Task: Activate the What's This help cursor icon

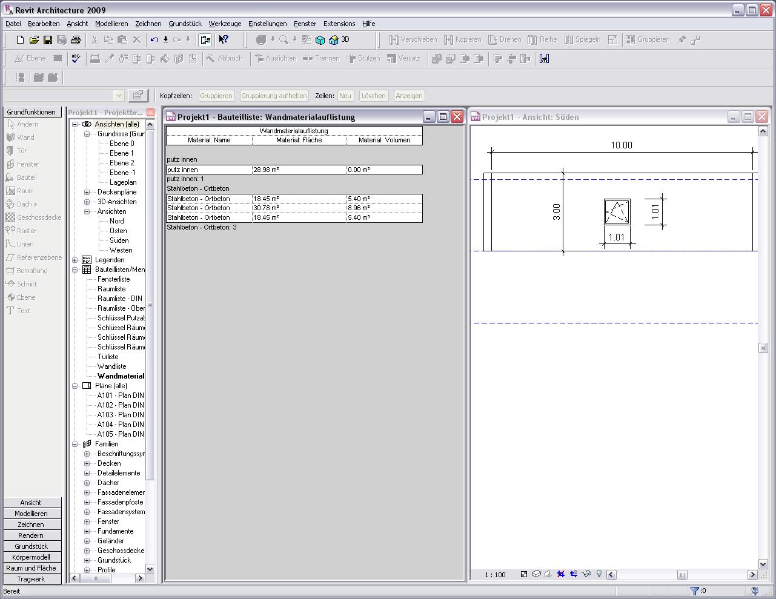Action: click(224, 40)
